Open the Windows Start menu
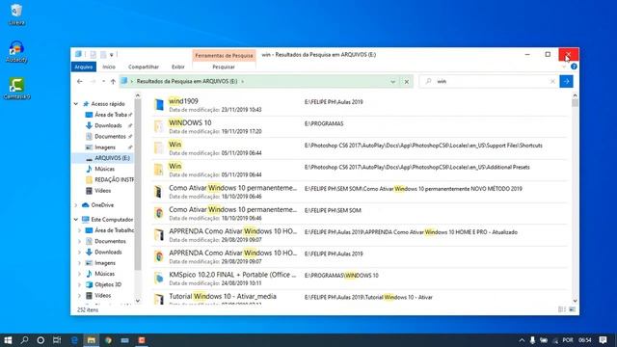 click(x=8, y=340)
